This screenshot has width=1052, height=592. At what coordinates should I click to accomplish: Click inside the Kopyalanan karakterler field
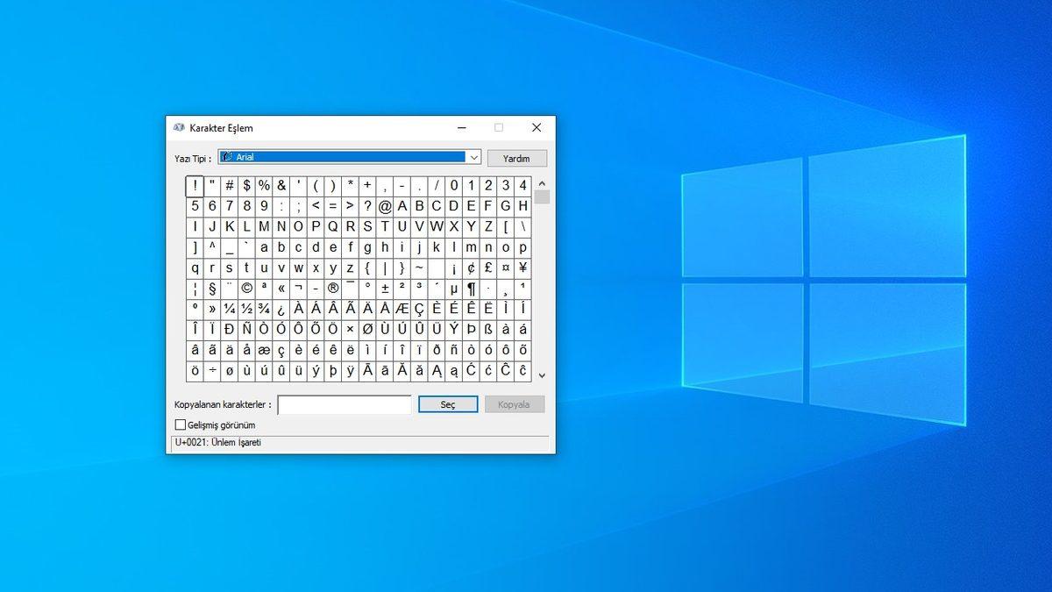[x=345, y=404]
